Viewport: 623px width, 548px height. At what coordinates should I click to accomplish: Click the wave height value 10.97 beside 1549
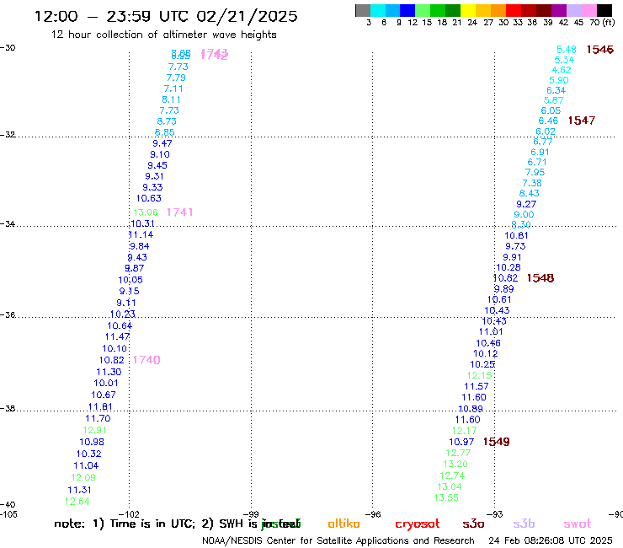(x=461, y=442)
